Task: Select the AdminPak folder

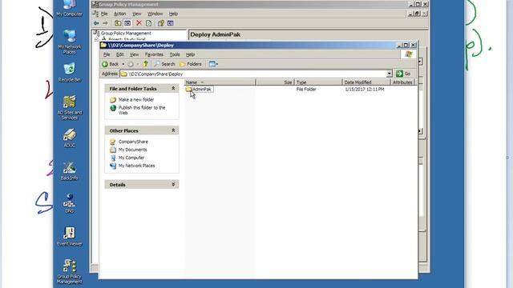Action: pos(200,89)
